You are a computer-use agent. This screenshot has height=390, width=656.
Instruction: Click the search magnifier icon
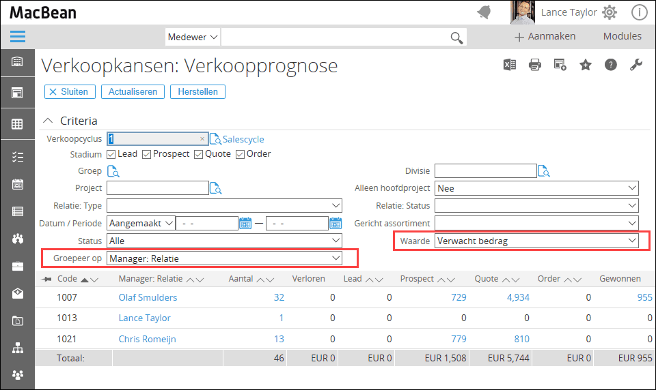456,37
